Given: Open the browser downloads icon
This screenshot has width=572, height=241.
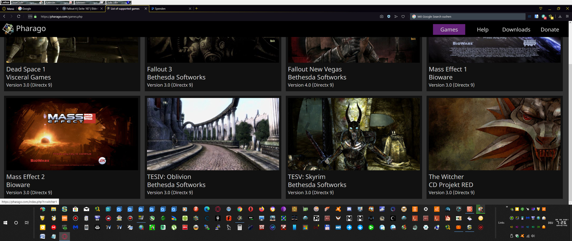Looking at the screenshot, I should pyautogui.click(x=560, y=17).
